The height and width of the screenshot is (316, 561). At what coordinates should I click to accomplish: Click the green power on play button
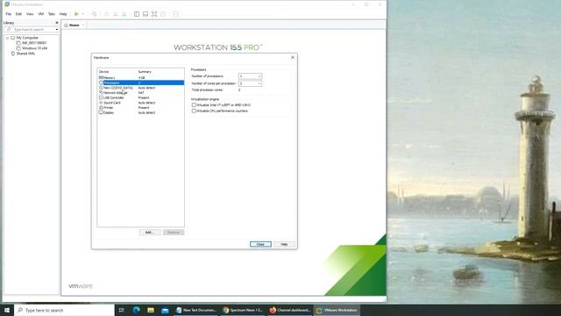pyautogui.click(x=76, y=14)
